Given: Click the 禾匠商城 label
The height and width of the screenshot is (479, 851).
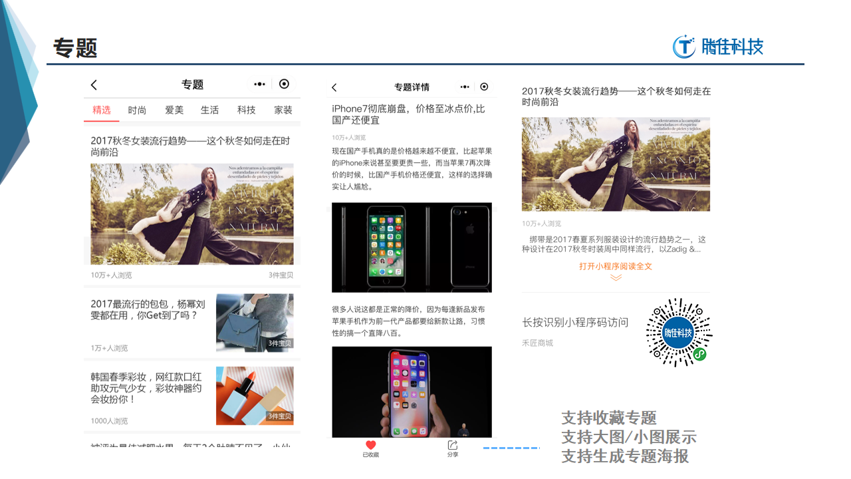Looking at the screenshot, I should click(x=537, y=343).
